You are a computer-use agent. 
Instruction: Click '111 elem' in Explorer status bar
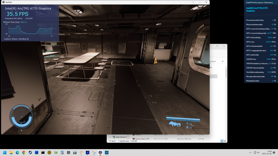pos(112,141)
